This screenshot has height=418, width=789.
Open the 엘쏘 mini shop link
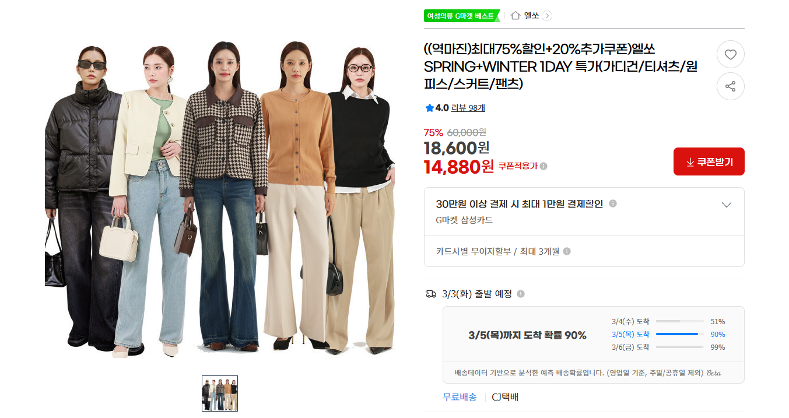(531, 16)
